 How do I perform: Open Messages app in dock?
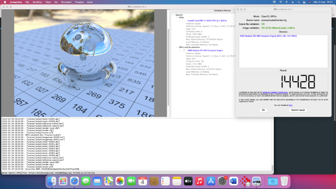86,181
